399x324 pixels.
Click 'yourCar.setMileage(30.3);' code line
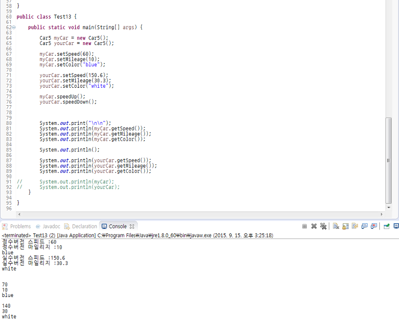[75, 80]
